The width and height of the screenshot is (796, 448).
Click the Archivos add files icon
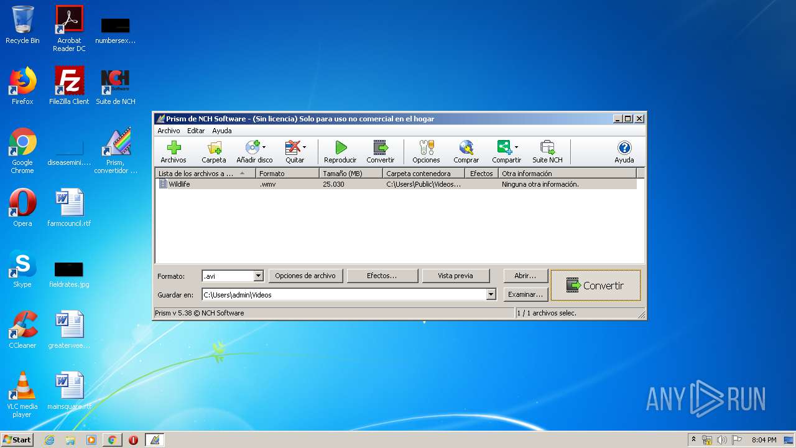tap(174, 152)
